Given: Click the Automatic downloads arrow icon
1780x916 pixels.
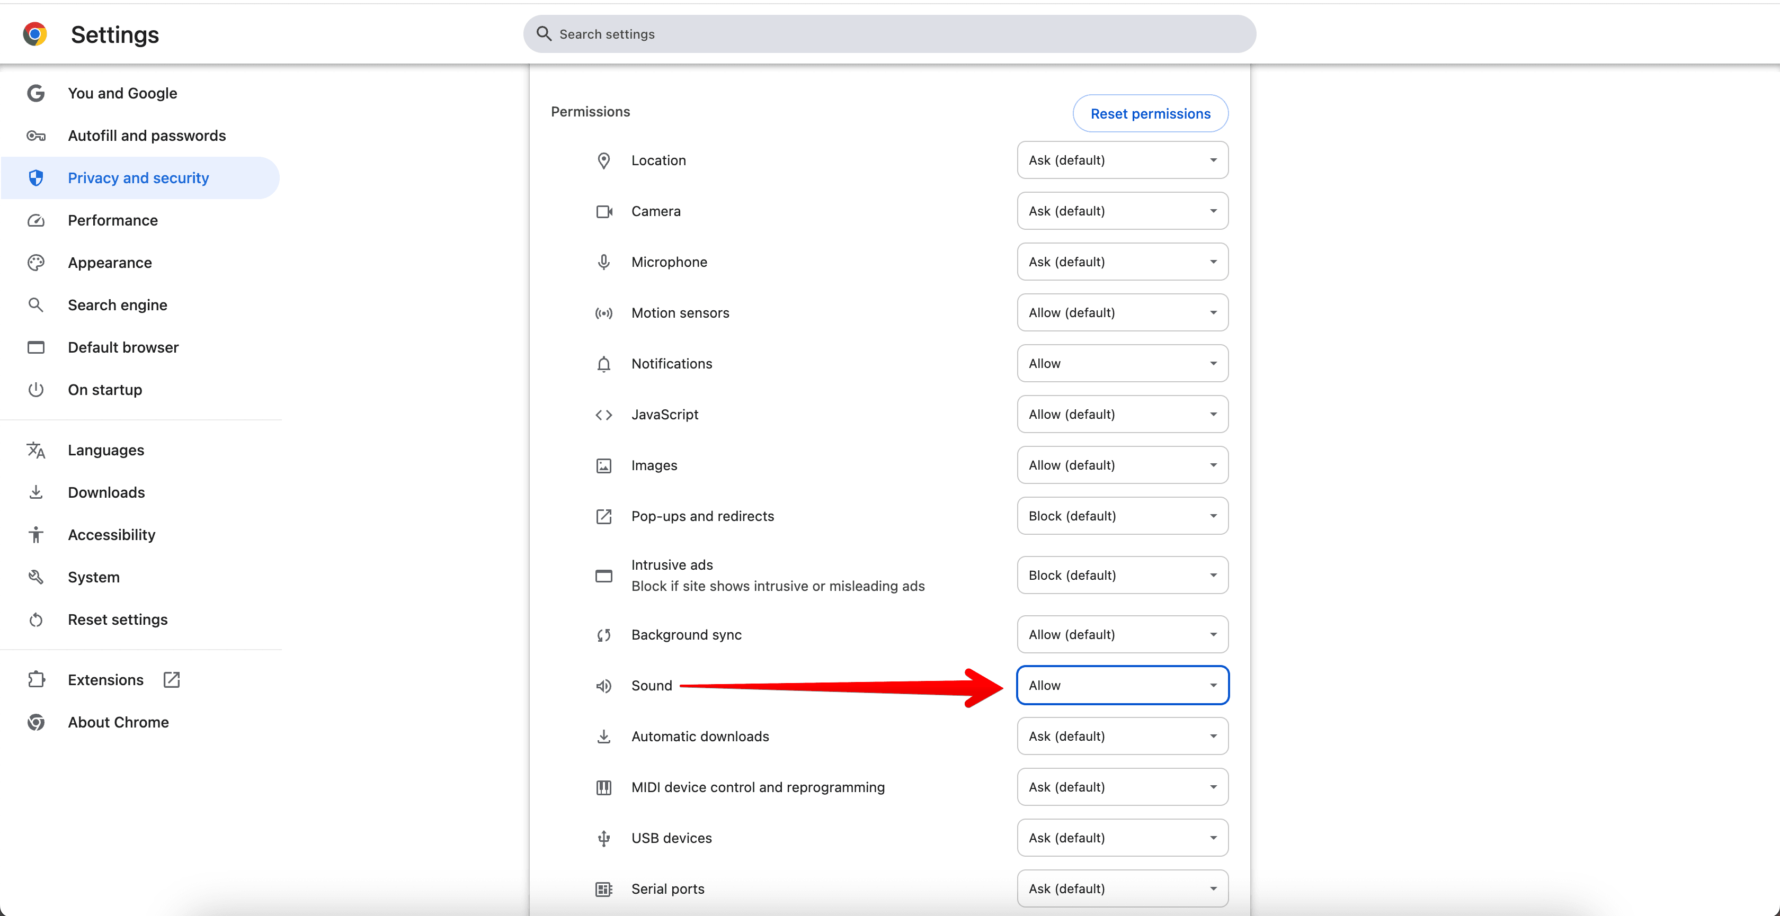Looking at the screenshot, I should click(604, 737).
